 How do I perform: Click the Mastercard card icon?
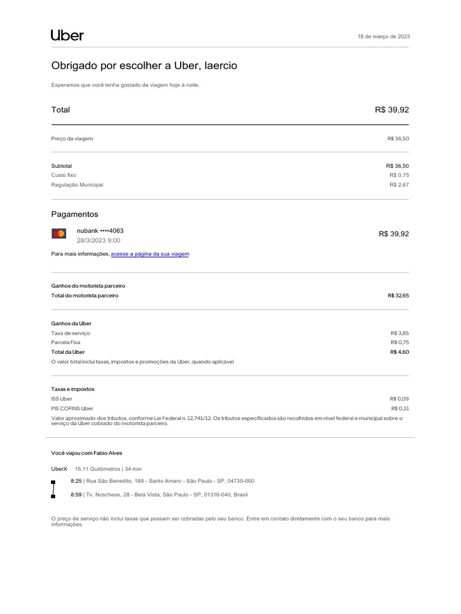coord(59,233)
